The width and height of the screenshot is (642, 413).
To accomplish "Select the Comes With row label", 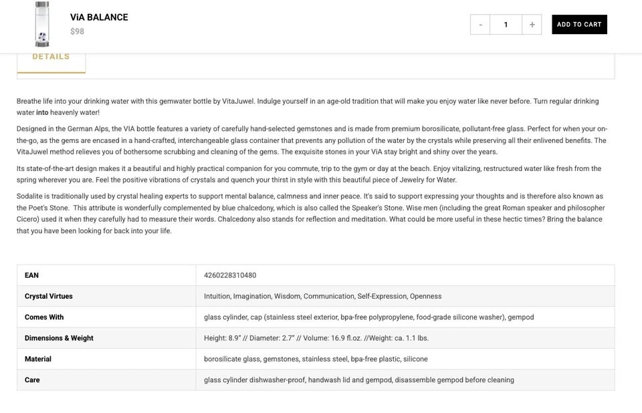I will click(x=45, y=317).
